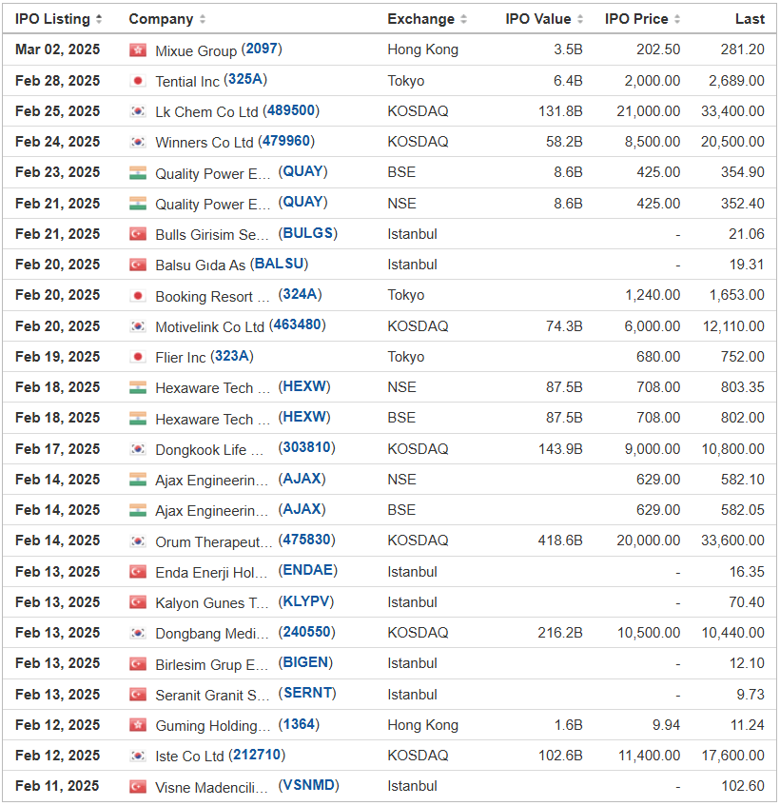Click Hong Kong flag beside Mixue Group
The height and width of the screenshot is (806, 780).
coord(138,49)
